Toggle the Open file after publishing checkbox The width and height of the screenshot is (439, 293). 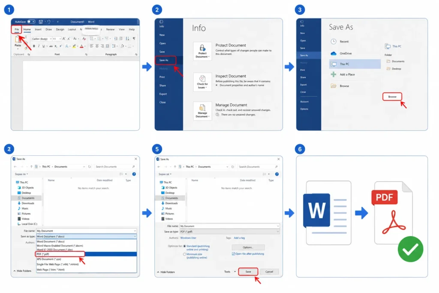click(233, 254)
